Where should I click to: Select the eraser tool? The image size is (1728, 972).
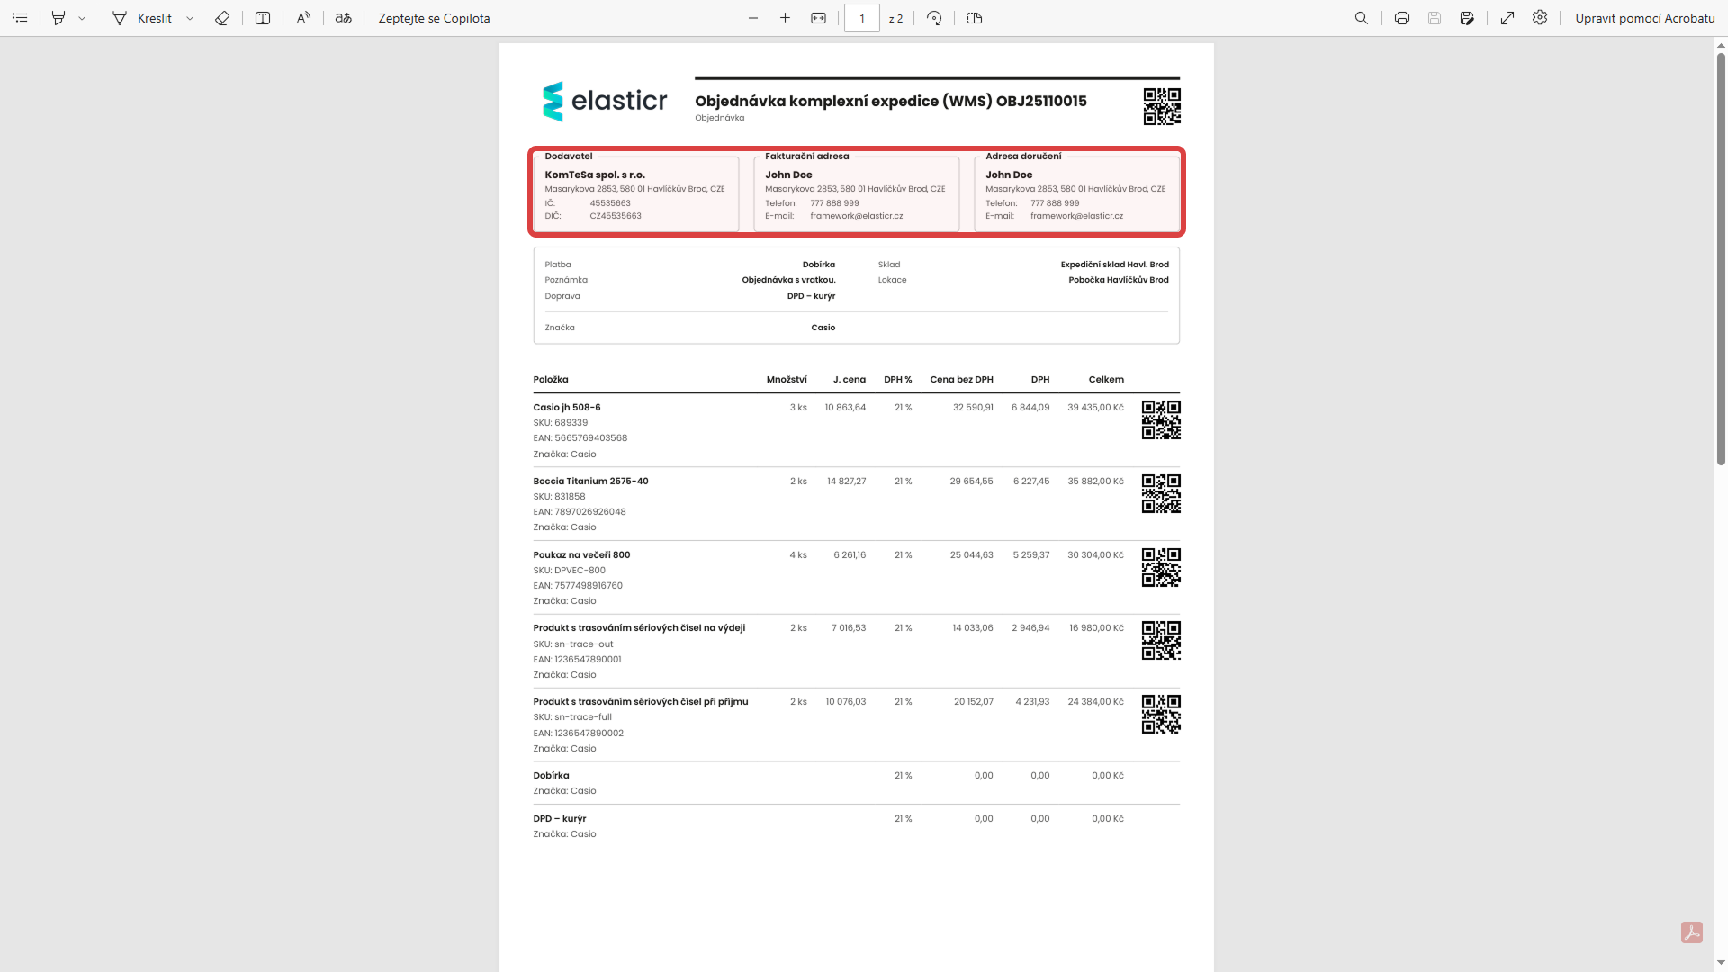click(222, 18)
